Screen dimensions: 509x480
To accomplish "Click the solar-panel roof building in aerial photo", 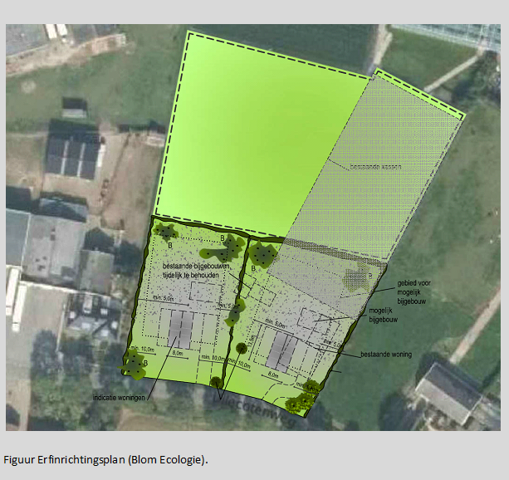I will point(72,158).
